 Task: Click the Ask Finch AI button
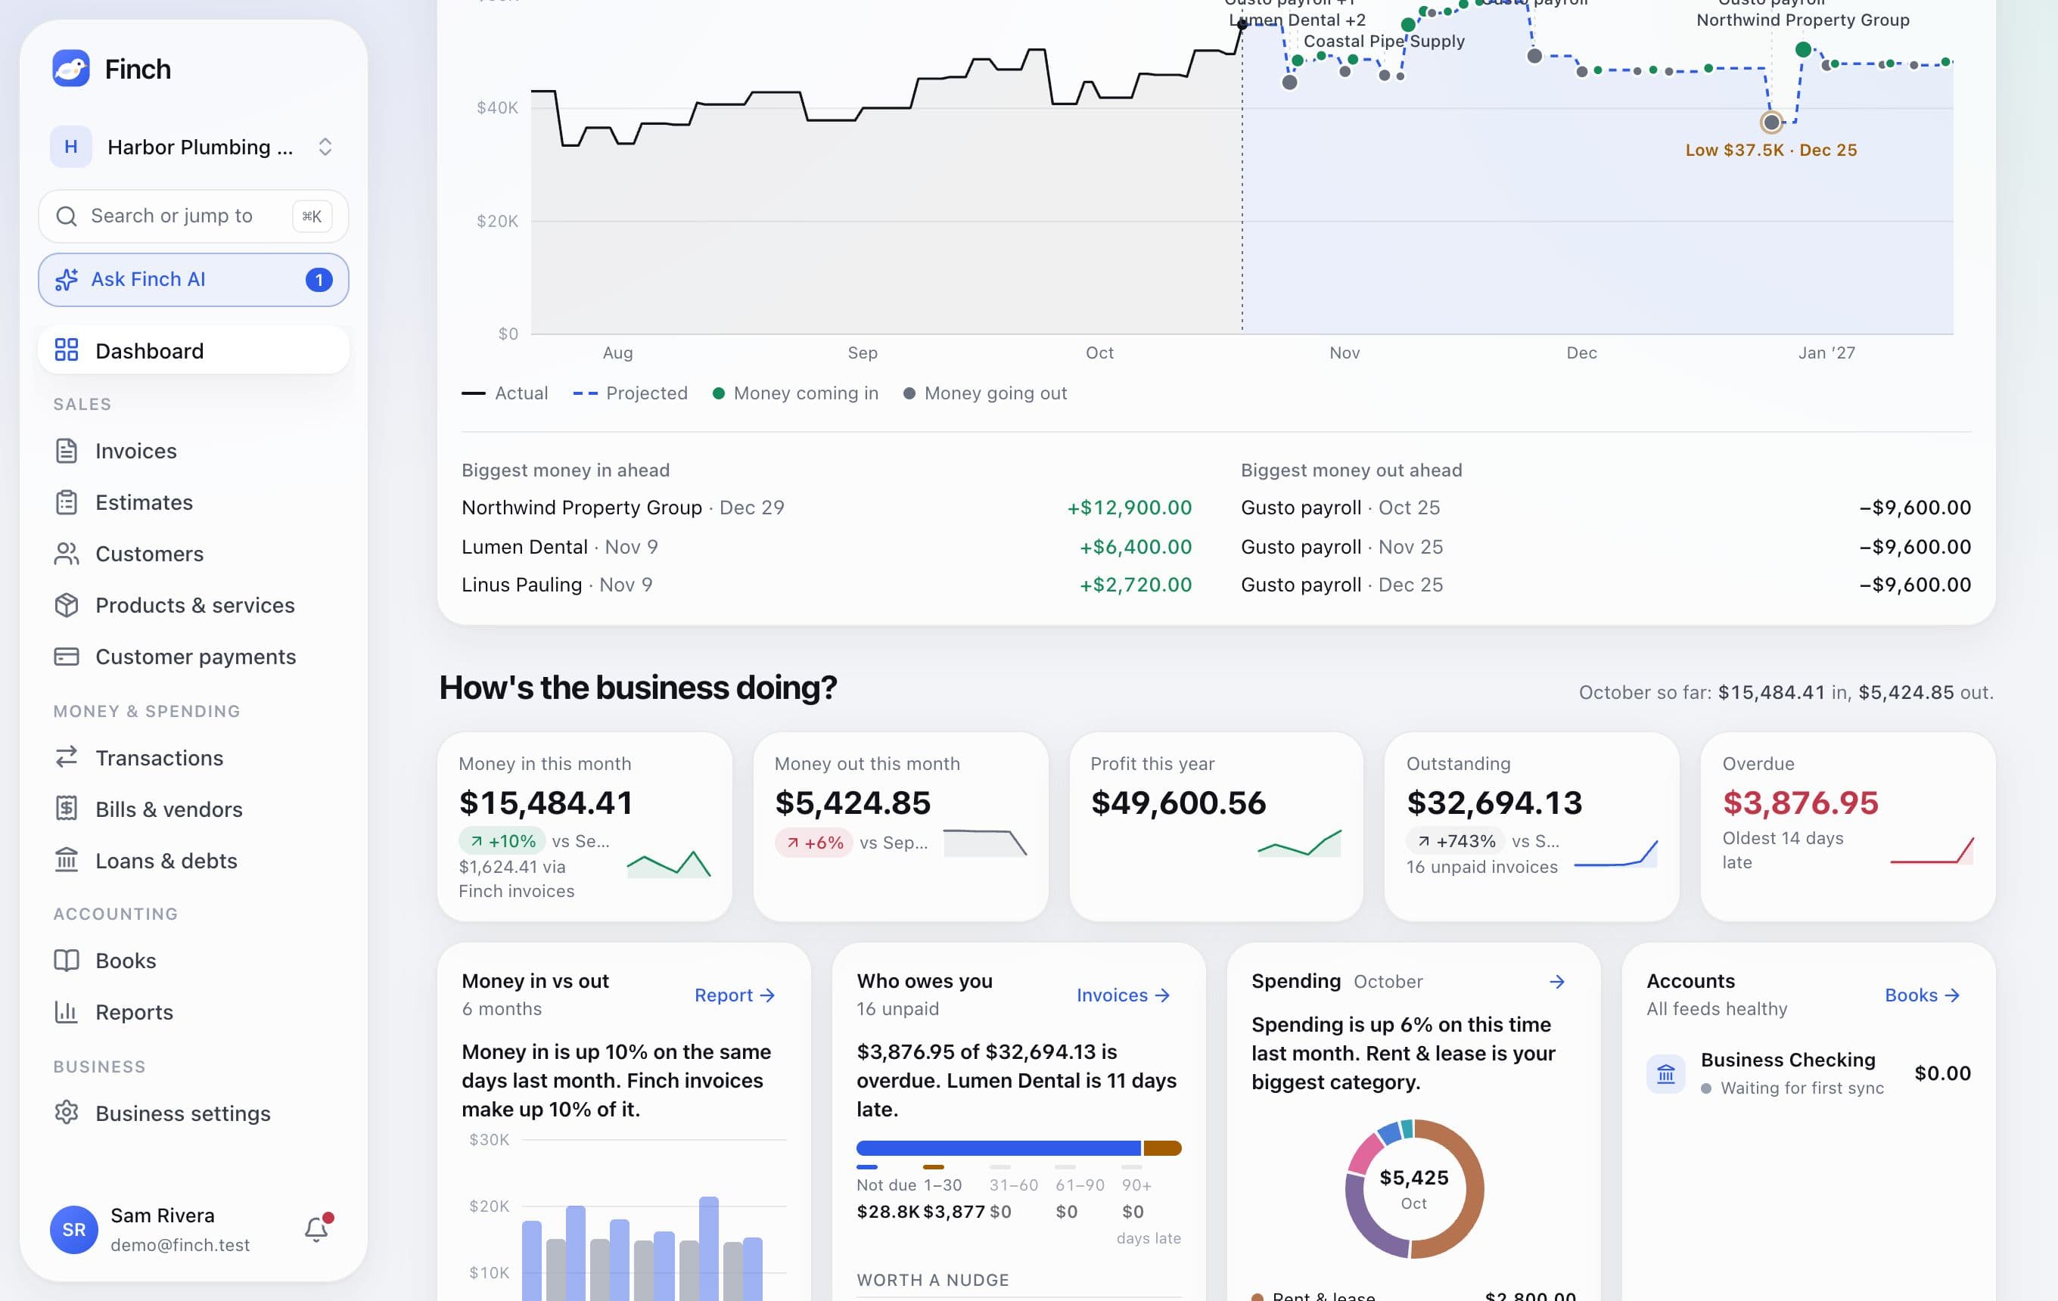[x=193, y=279]
